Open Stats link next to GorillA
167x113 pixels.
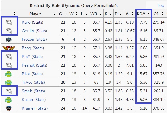coord(41,31)
